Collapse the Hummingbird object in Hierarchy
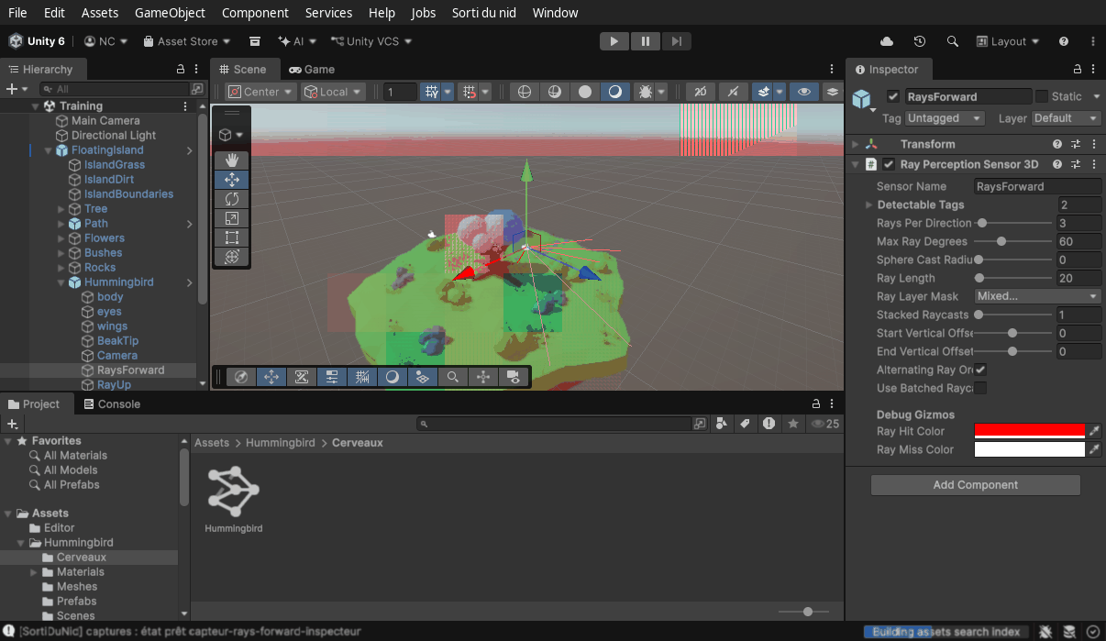Image resolution: width=1106 pixels, height=641 pixels. click(x=61, y=282)
